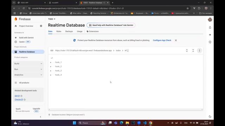
Task: Open Project Overview home icon
Action: (16, 26)
